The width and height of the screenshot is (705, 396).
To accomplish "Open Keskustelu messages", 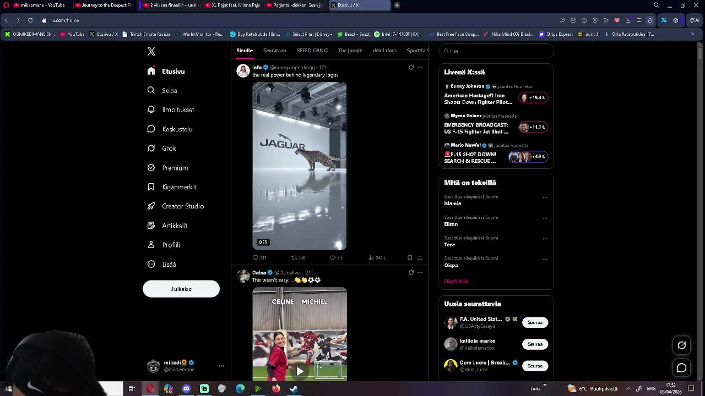I will pyautogui.click(x=170, y=129).
